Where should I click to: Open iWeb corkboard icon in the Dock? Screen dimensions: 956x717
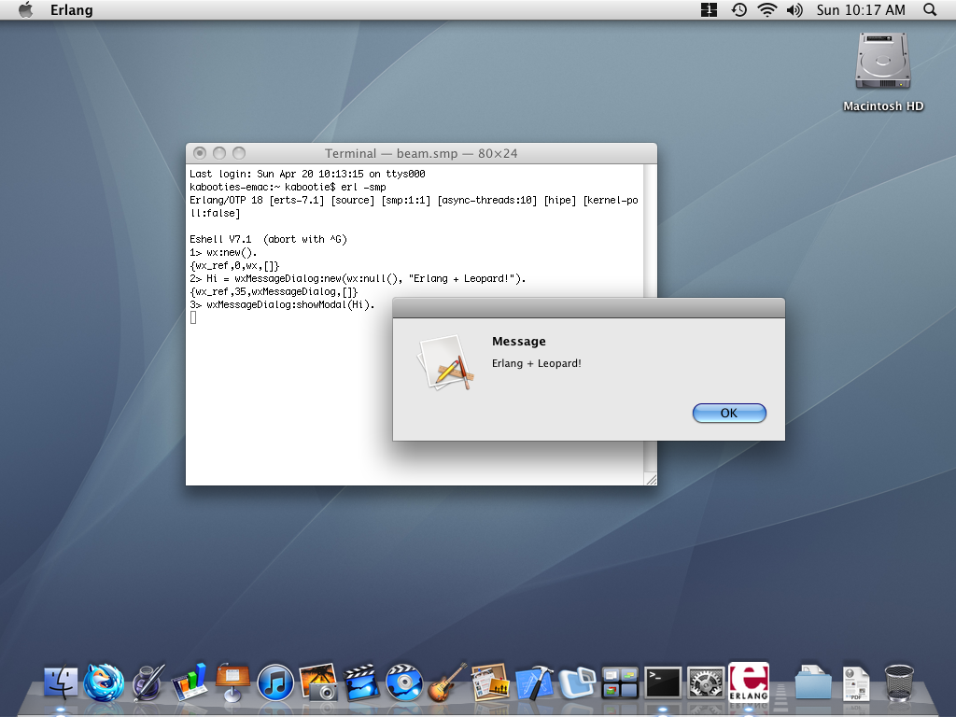[490, 682]
